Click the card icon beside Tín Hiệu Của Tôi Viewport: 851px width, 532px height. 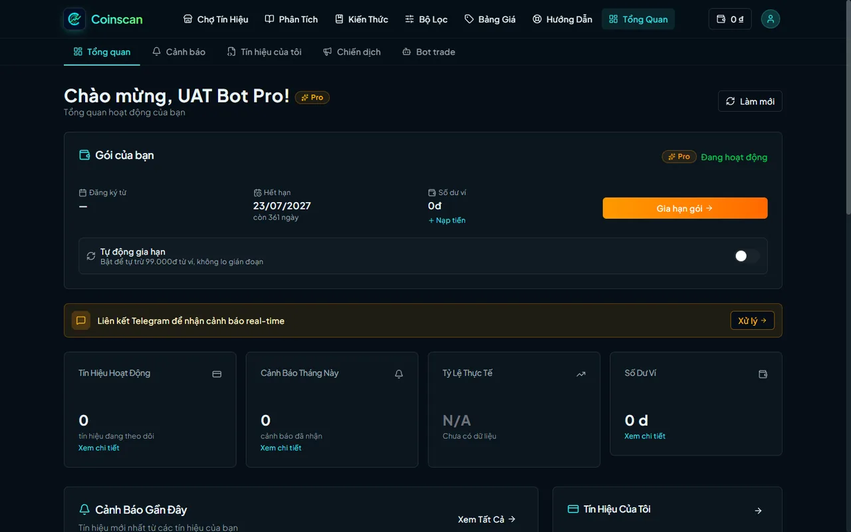point(573,509)
